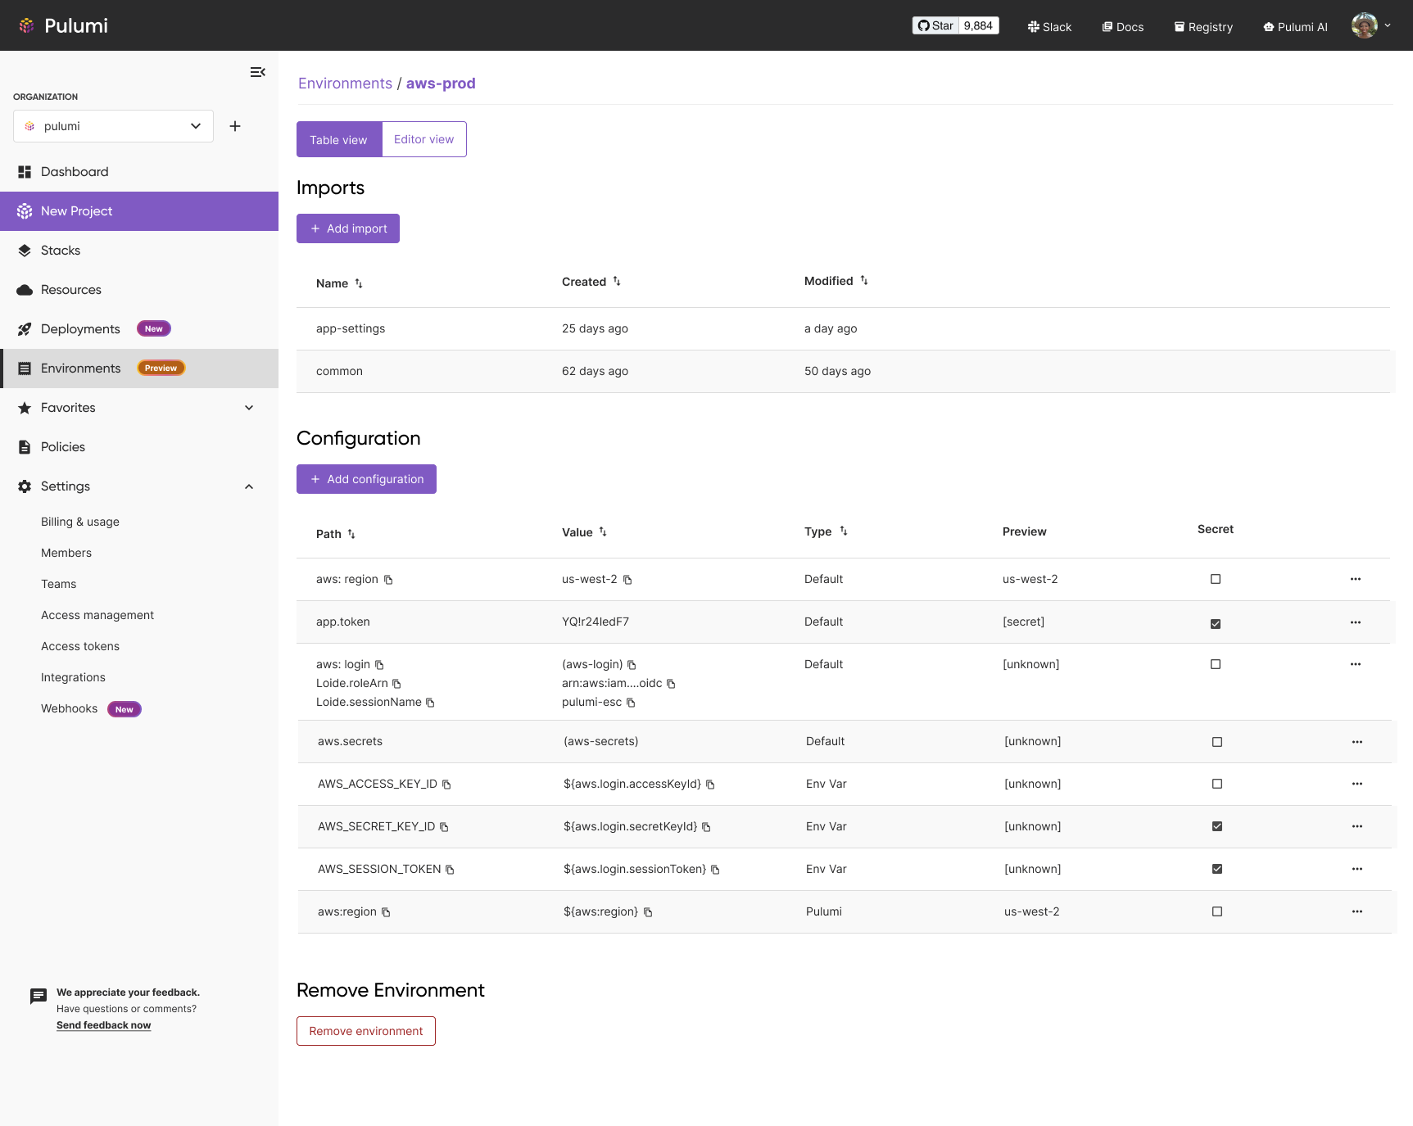This screenshot has height=1126, width=1413.
Task: Copy the (aws-login) value
Action: (x=632, y=665)
